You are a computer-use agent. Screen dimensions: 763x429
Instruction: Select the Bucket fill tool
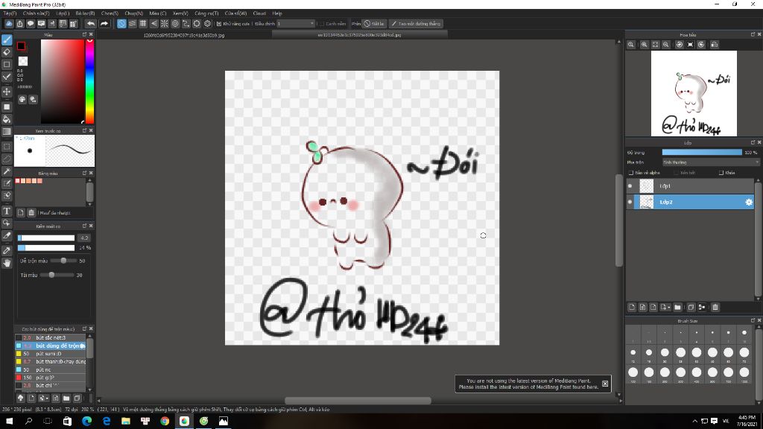click(x=7, y=119)
